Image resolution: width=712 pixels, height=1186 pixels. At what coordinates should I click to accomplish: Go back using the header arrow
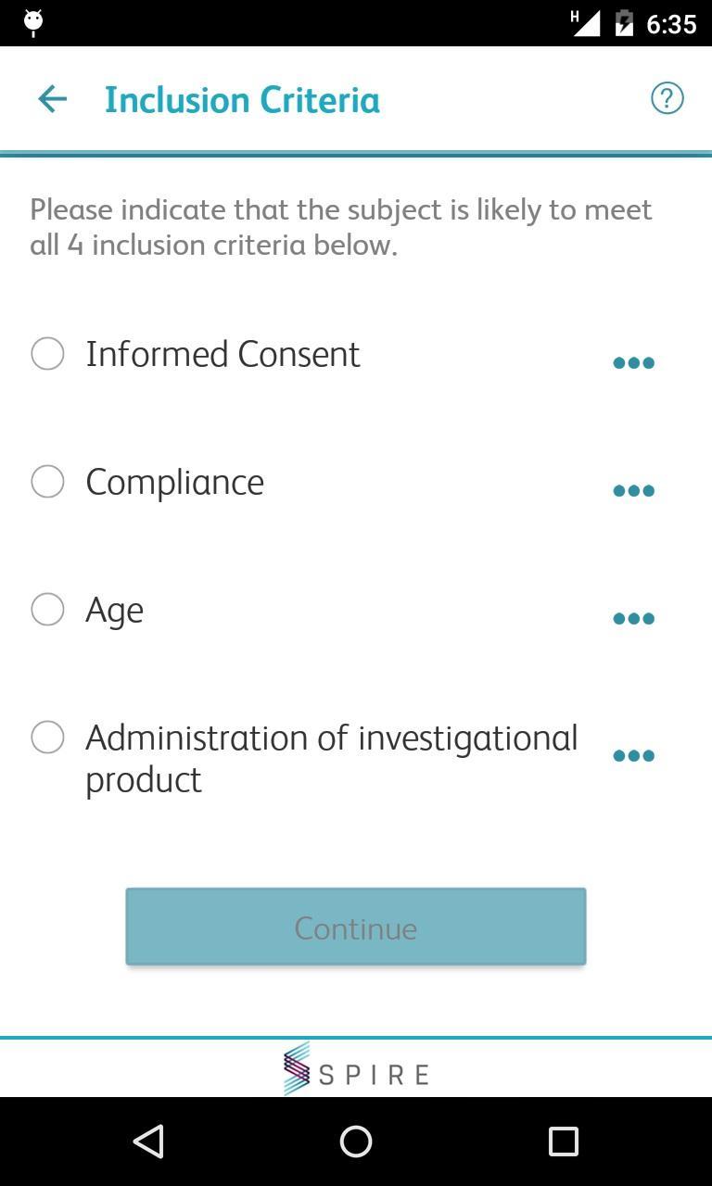pyautogui.click(x=53, y=99)
